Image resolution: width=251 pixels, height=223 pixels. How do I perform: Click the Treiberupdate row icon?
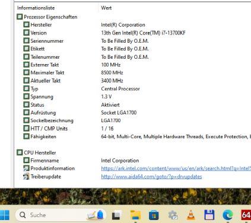[26, 176]
